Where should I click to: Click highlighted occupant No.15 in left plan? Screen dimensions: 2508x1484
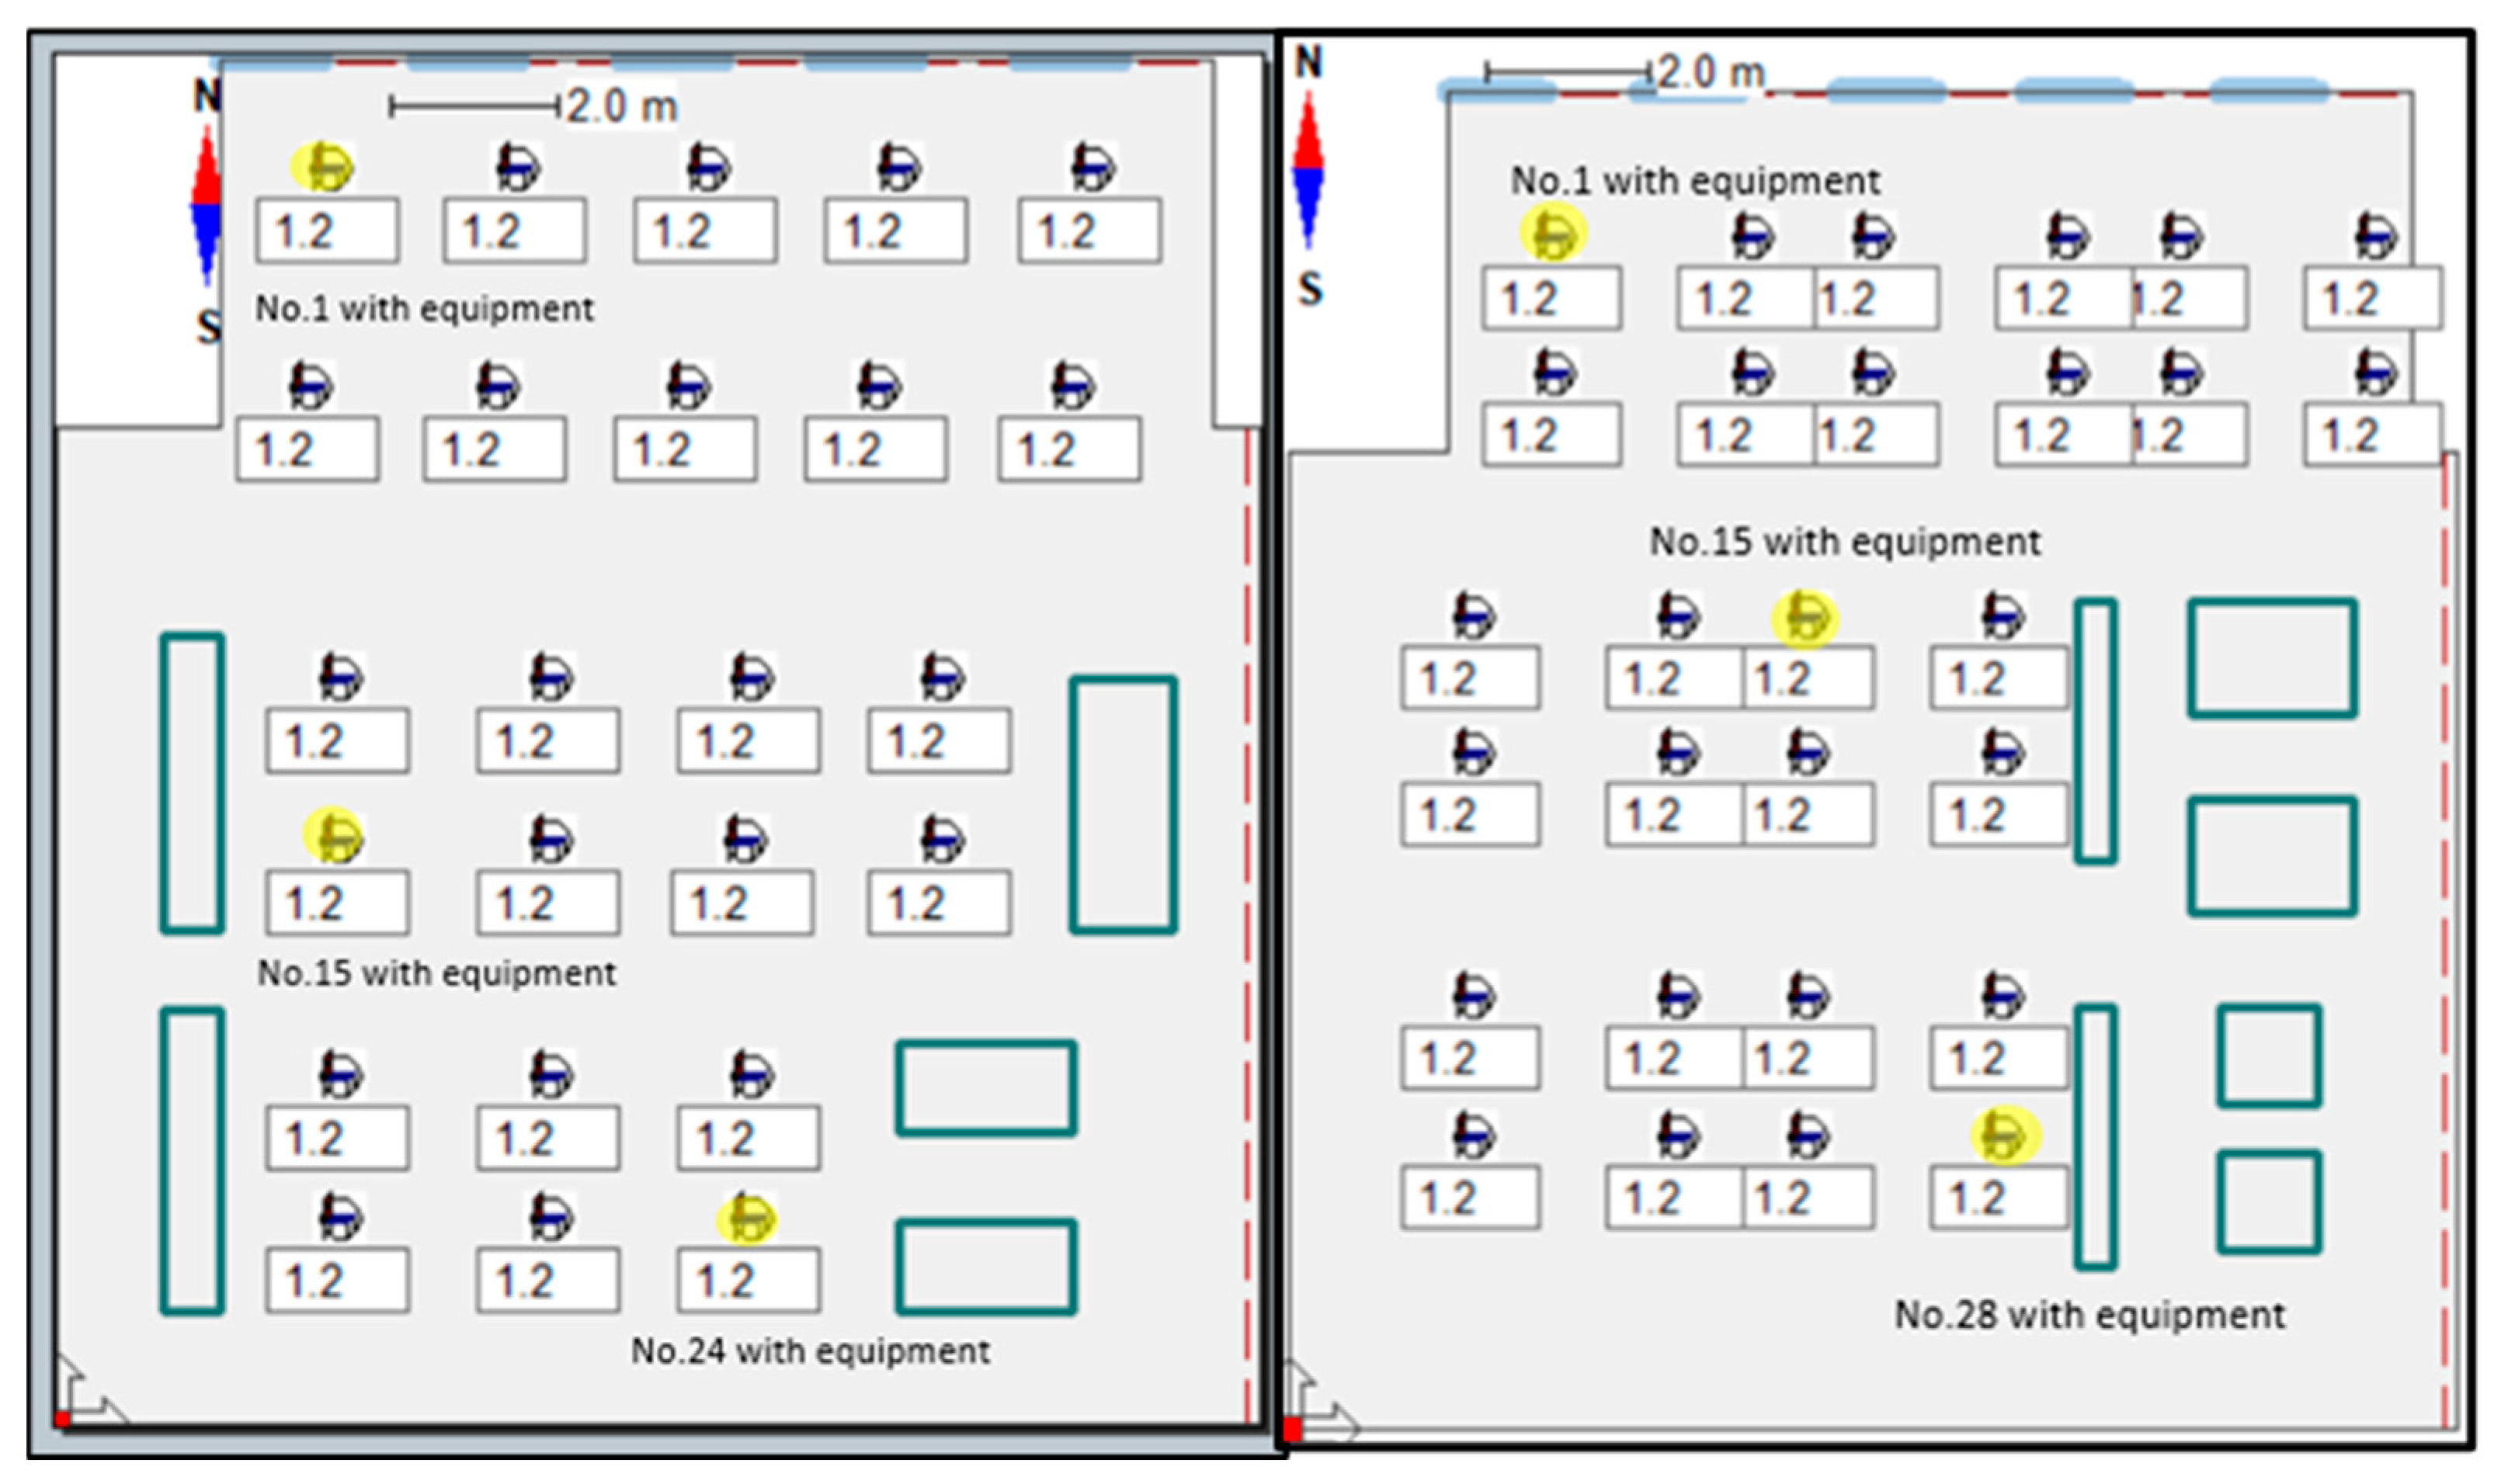click(x=334, y=836)
